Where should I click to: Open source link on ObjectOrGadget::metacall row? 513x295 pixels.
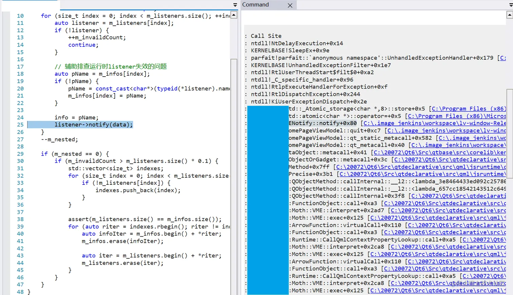450,159
